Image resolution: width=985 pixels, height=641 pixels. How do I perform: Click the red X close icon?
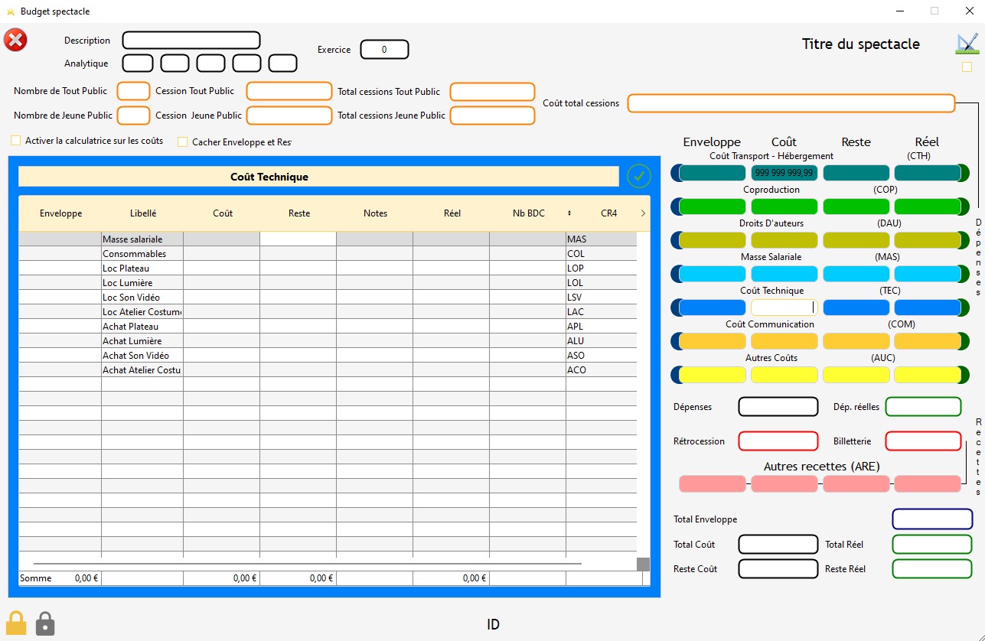click(15, 40)
